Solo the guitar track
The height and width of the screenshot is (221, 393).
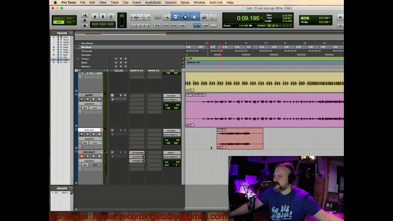93,99
